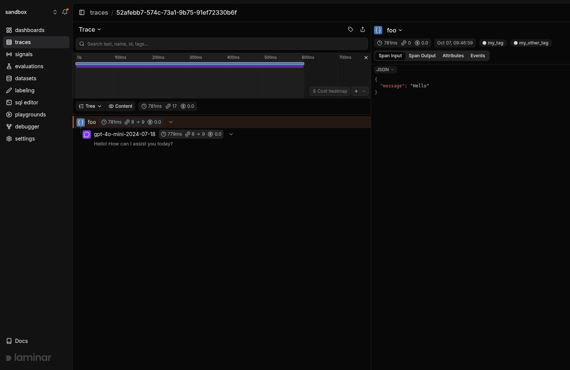Switch to the Events tab
The image size is (570, 370).
tap(478, 56)
